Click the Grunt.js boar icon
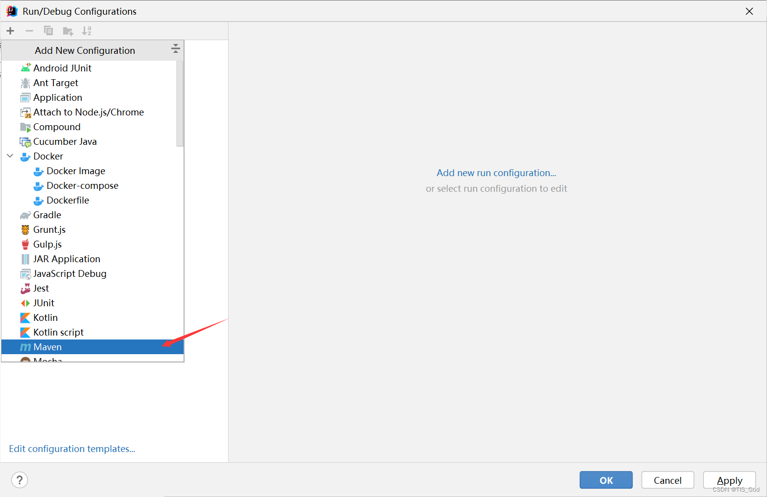The height and width of the screenshot is (497, 767). (x=25, y=229)
